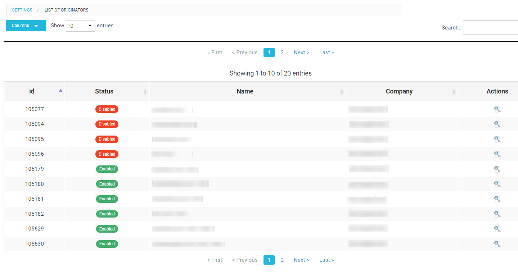518x274 pixels.
Task: Click the magnifier icon for id 105630
Action: [x=497, y=244]
